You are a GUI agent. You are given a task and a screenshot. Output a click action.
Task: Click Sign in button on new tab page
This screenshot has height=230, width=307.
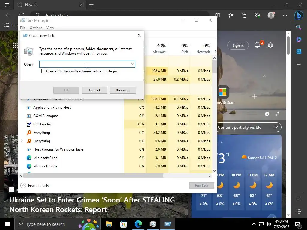238,46
